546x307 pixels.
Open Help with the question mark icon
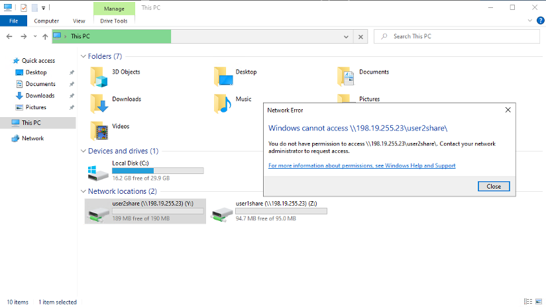[x=541, y=21]
